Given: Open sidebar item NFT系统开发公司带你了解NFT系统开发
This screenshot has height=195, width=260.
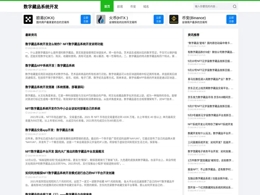Looking at the screenshot, I should (x=210, y=124).
